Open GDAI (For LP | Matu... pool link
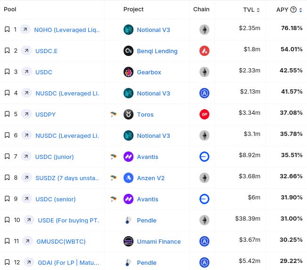This screenshot has height=270, width=307. (x=68, y=262)
